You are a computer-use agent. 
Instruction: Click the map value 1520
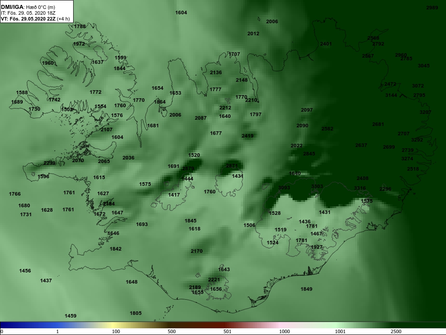coord(194,155)
